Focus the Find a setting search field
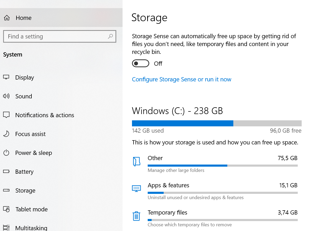Image resolution: width=309 pixels, height=231 pixels. [x=60, y=36]
